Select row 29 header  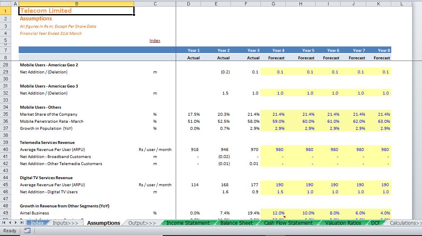(6, 72)
